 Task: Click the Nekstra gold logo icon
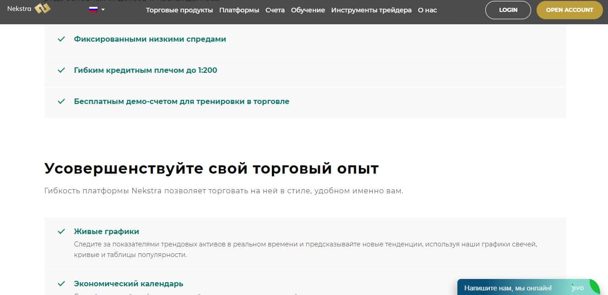point(42,9)
